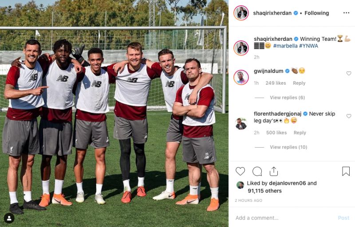
Task: Toggle the Following button
Action: (x=316, y=13)
